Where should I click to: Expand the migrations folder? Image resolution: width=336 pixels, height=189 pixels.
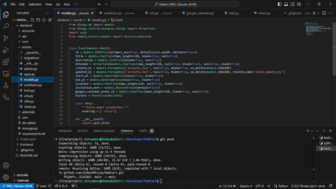22,58
